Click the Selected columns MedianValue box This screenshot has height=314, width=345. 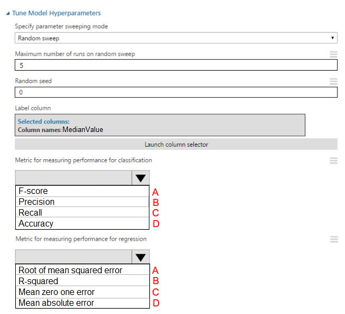pos(160,125)
